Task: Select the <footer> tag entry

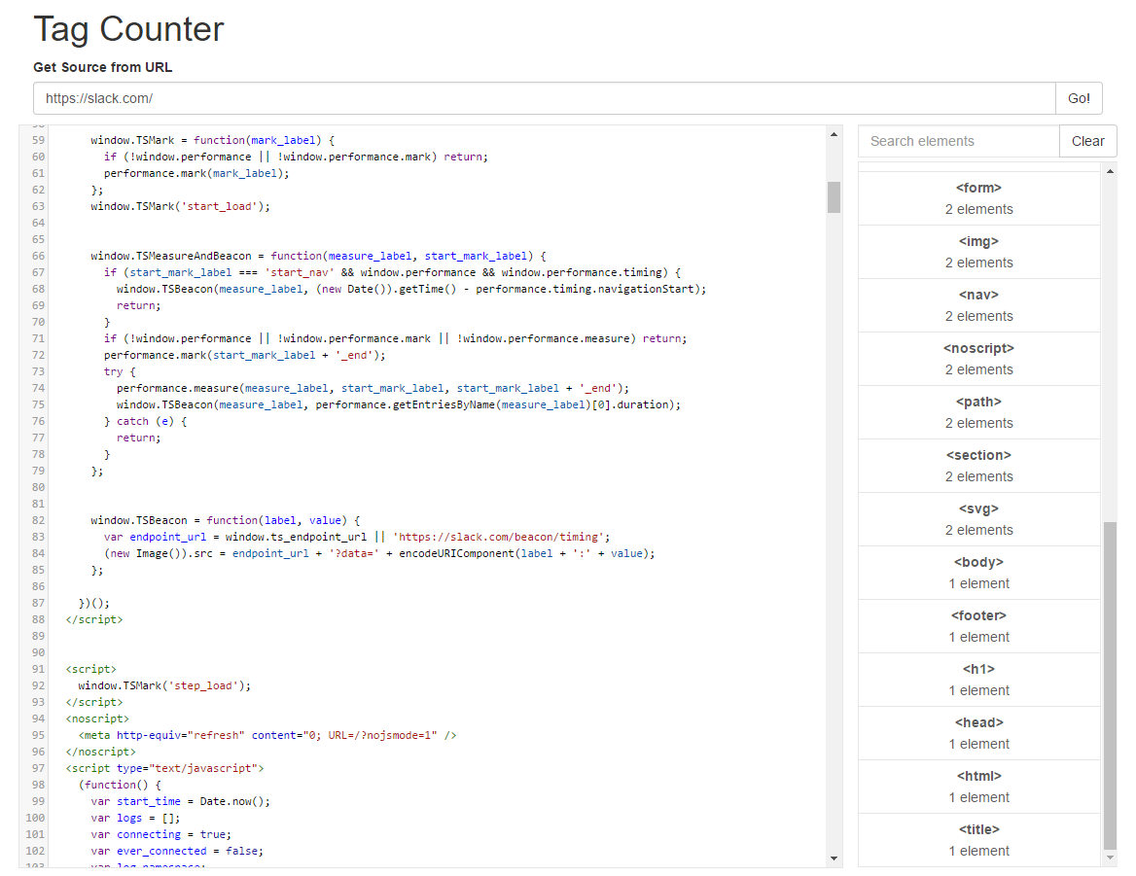Action: click(978, 627)
